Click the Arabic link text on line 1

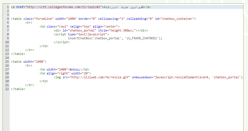coord(124,7)
